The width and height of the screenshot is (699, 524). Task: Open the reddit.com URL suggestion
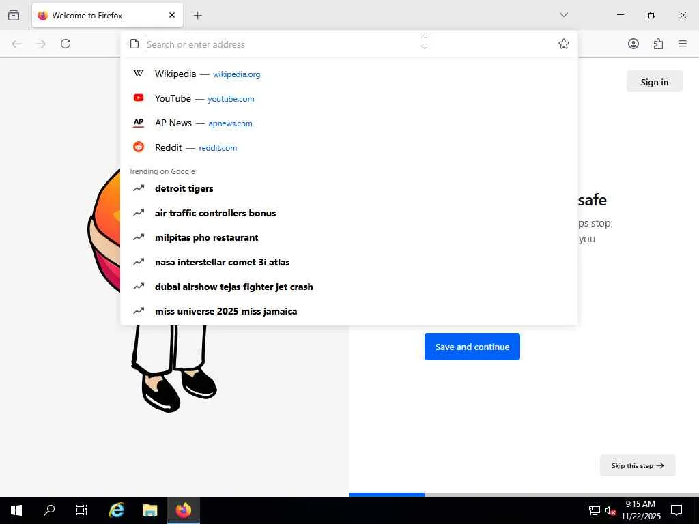218,148
